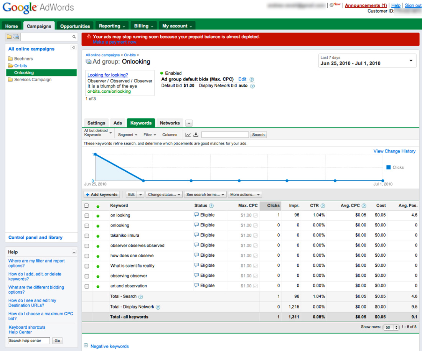
Task: Switch to the Networks tab
Action: tap(170, 123)
